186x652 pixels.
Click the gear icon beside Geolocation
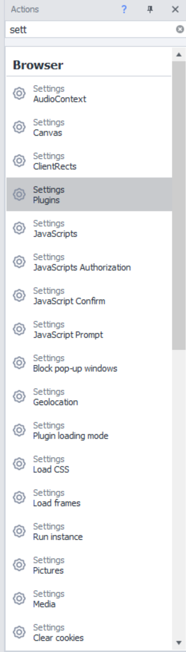19,397
